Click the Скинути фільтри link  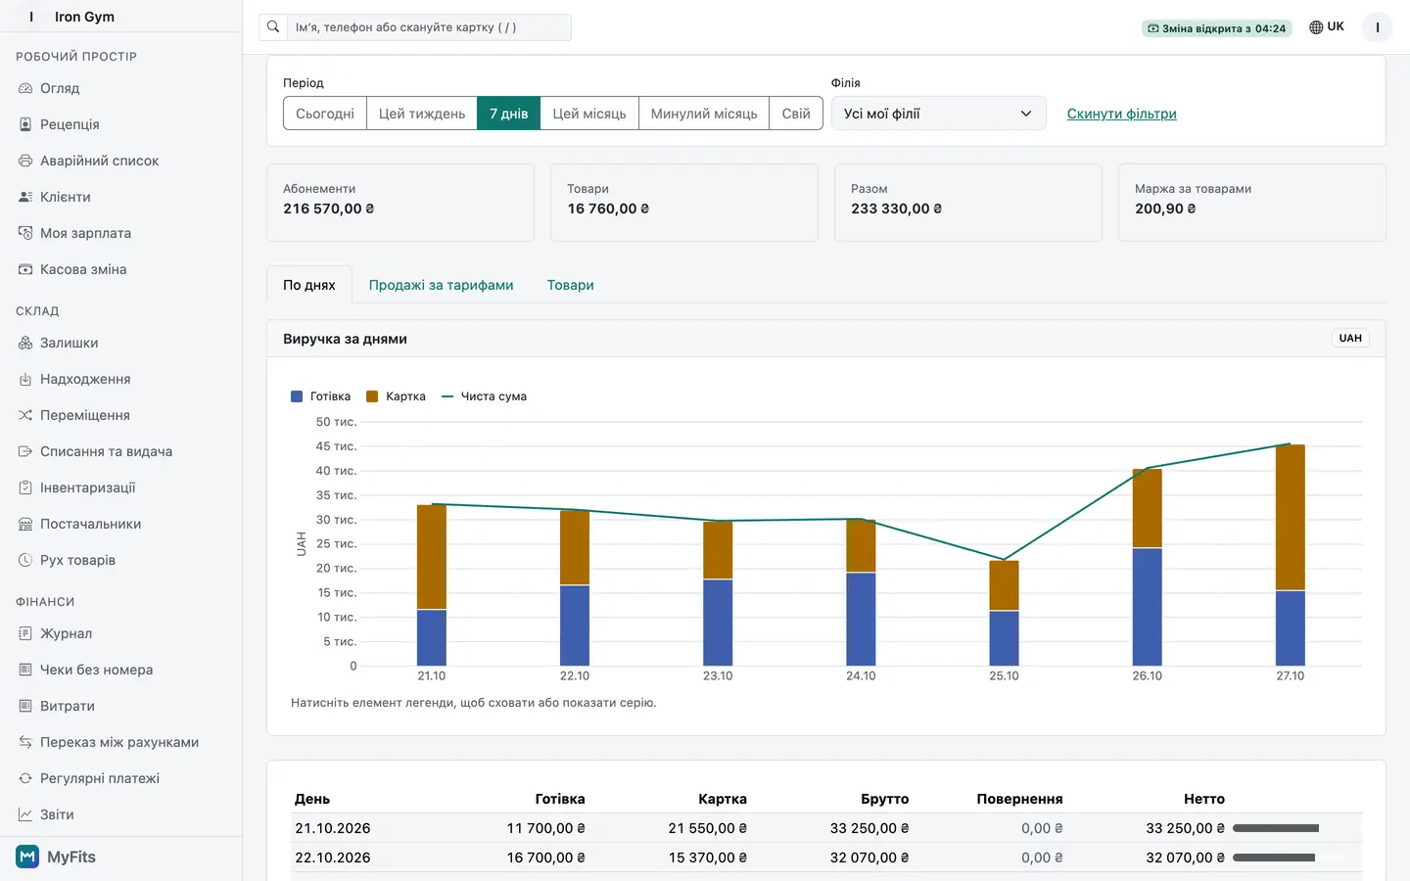coord(1122,114)
